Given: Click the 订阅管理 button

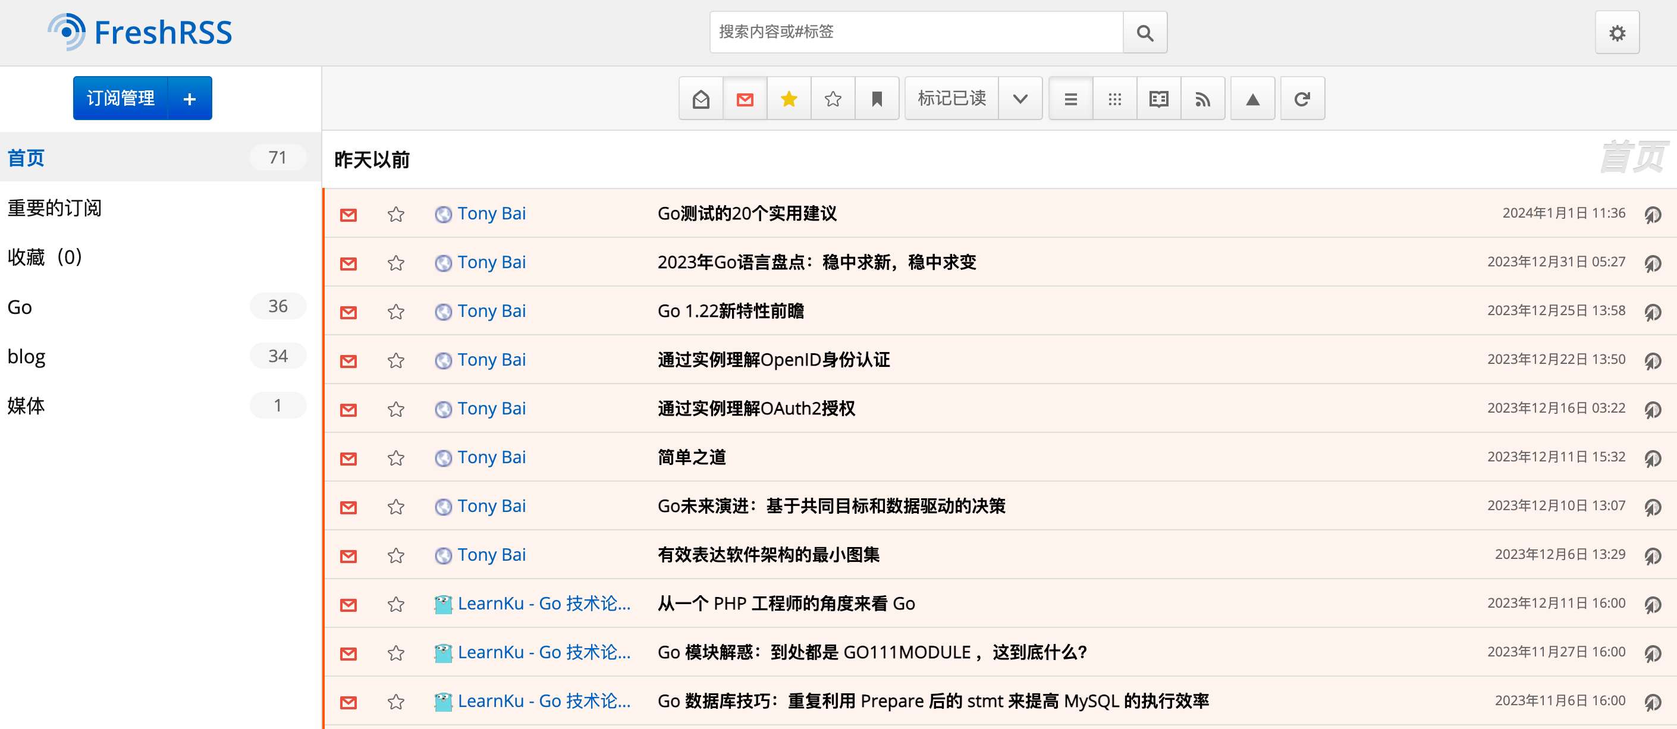Looking at the screenshot, I should (121, 99).
